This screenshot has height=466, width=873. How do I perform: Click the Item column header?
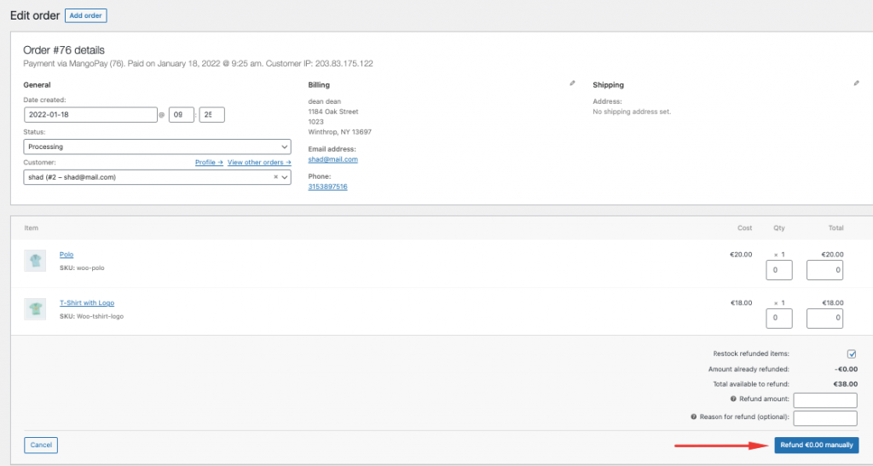tap(32, 228)
